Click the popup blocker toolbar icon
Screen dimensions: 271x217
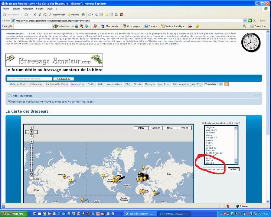click(96, 26)
